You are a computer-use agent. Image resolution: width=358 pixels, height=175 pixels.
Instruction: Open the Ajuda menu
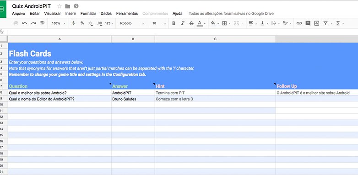[x=178, y=13]
